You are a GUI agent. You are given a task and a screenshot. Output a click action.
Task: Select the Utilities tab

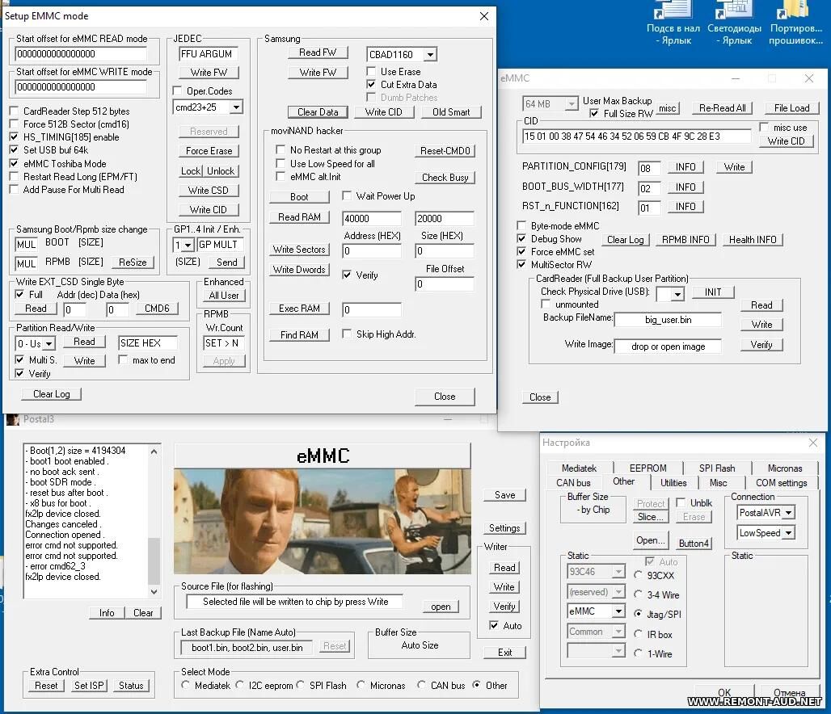[673, 482]
